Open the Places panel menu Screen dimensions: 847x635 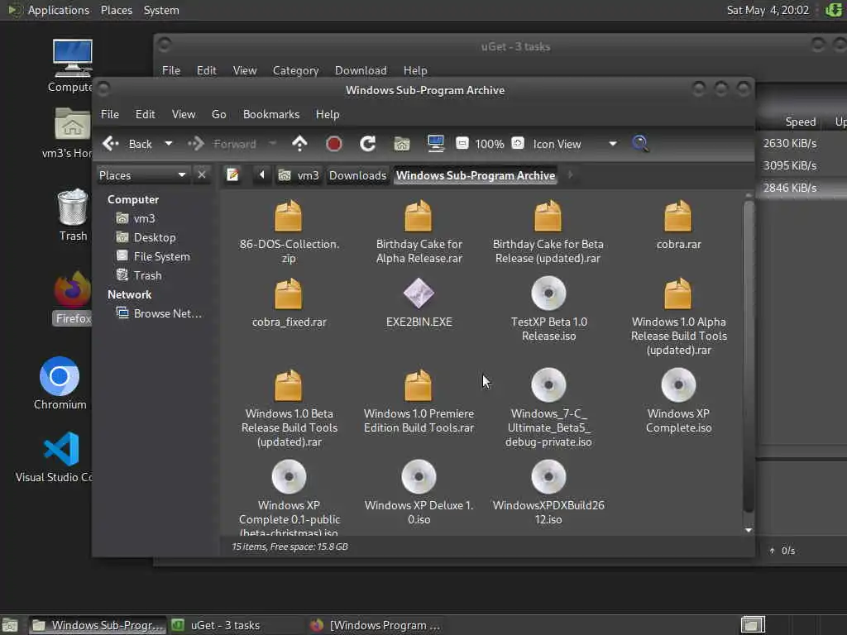[117, 10]
